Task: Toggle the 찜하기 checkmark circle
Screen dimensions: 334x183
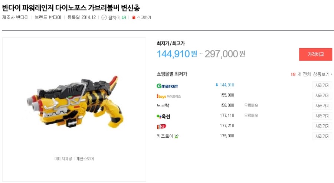Action: [x=104, y=17]
